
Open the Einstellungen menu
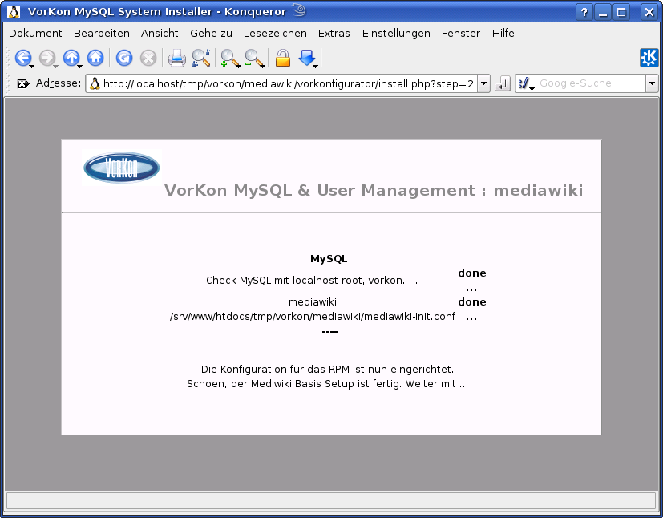(396, 33)
